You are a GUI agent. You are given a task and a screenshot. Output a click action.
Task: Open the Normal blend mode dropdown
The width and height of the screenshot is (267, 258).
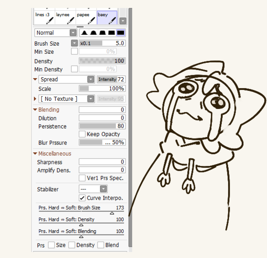tap(73, 33)
